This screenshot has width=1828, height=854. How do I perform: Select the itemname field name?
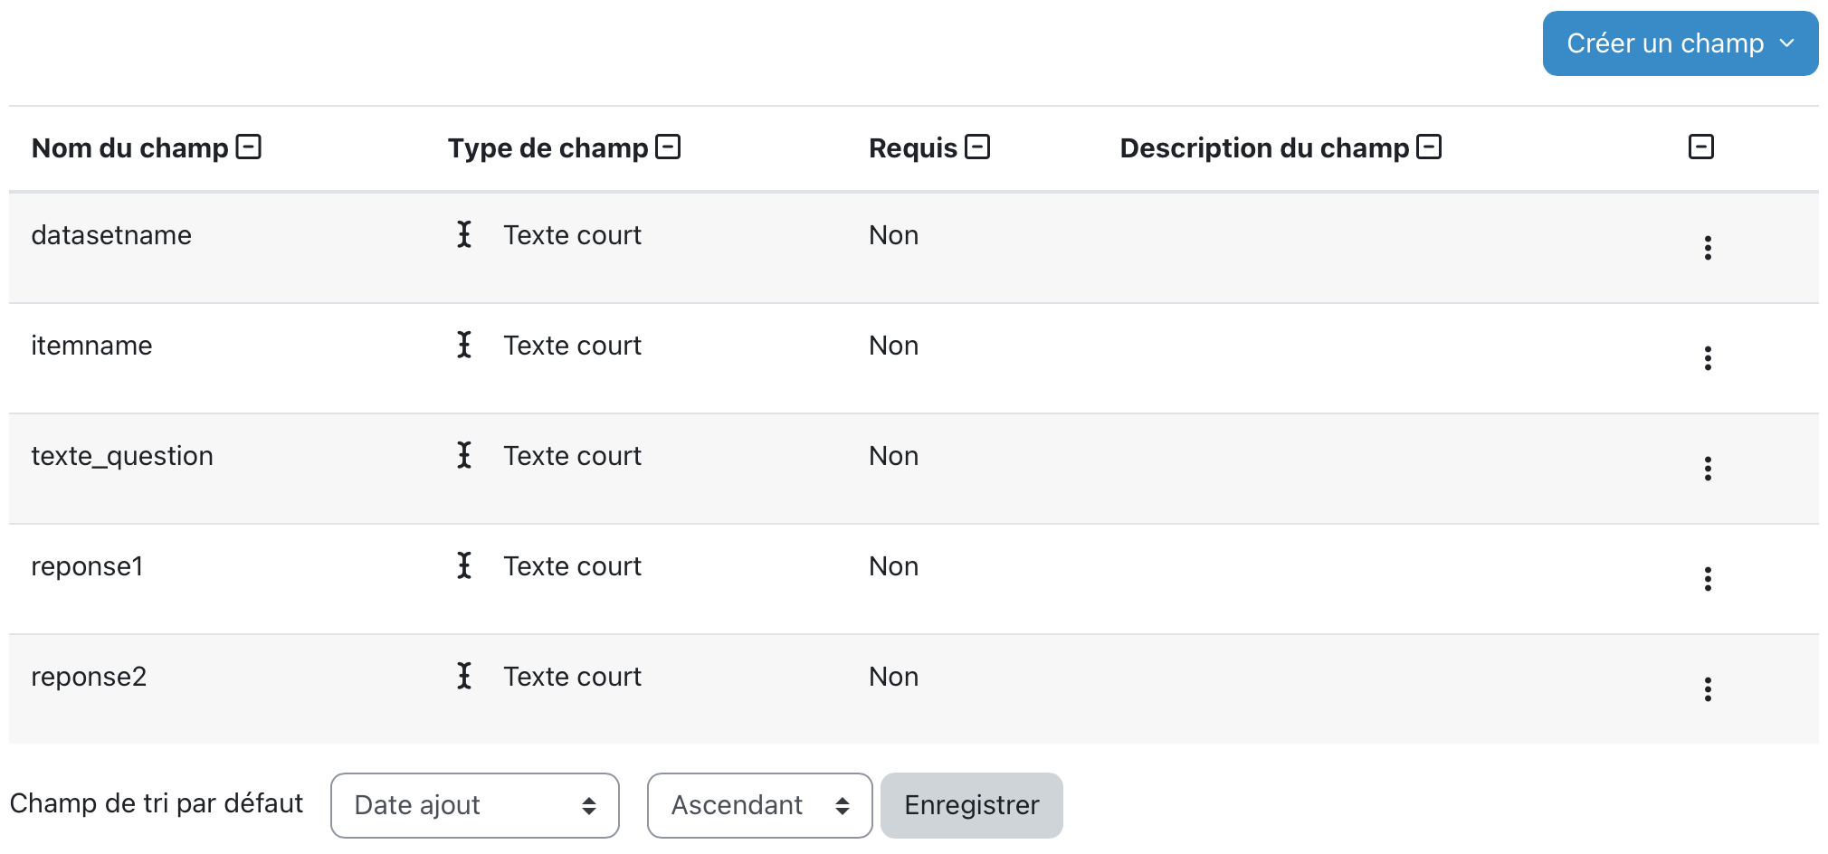91,346
